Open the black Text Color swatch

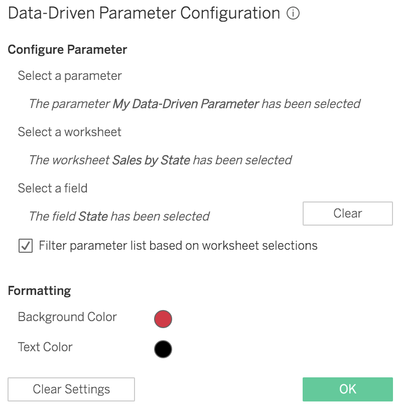point(163,349)
